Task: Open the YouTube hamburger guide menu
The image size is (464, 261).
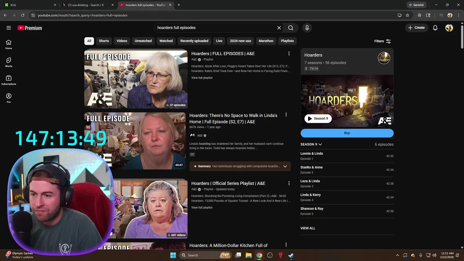Action: click(x=9, y=28)
